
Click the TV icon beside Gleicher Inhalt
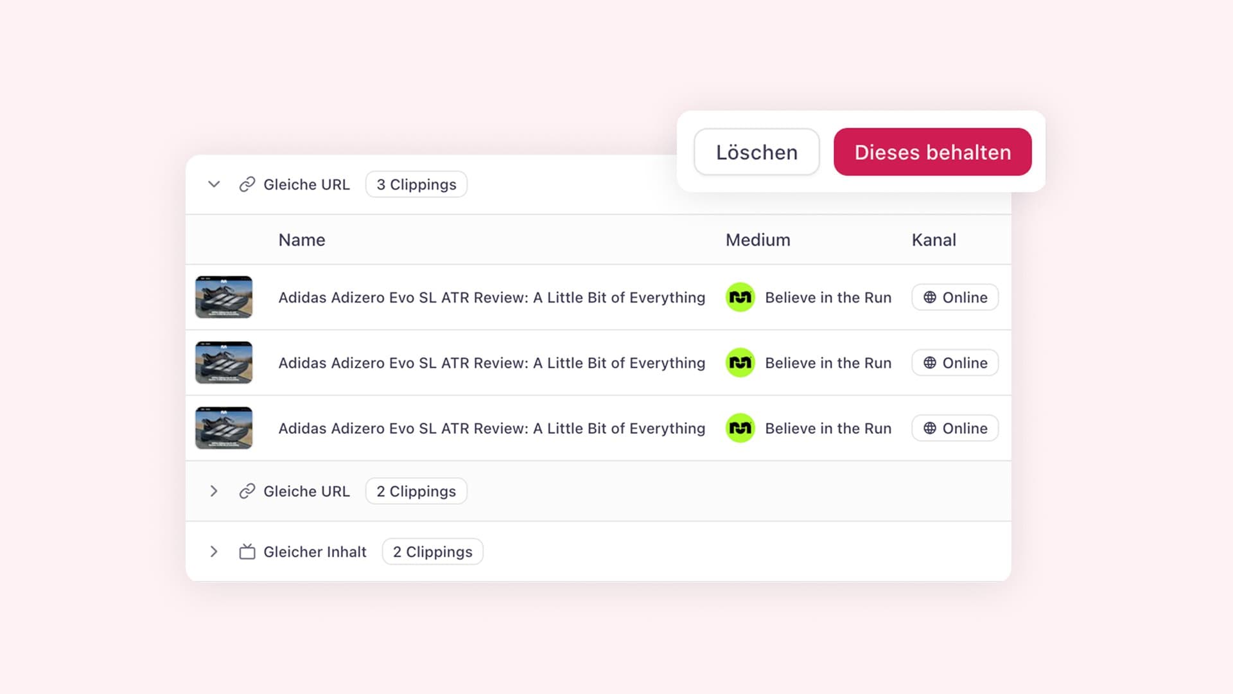[247, 552]
